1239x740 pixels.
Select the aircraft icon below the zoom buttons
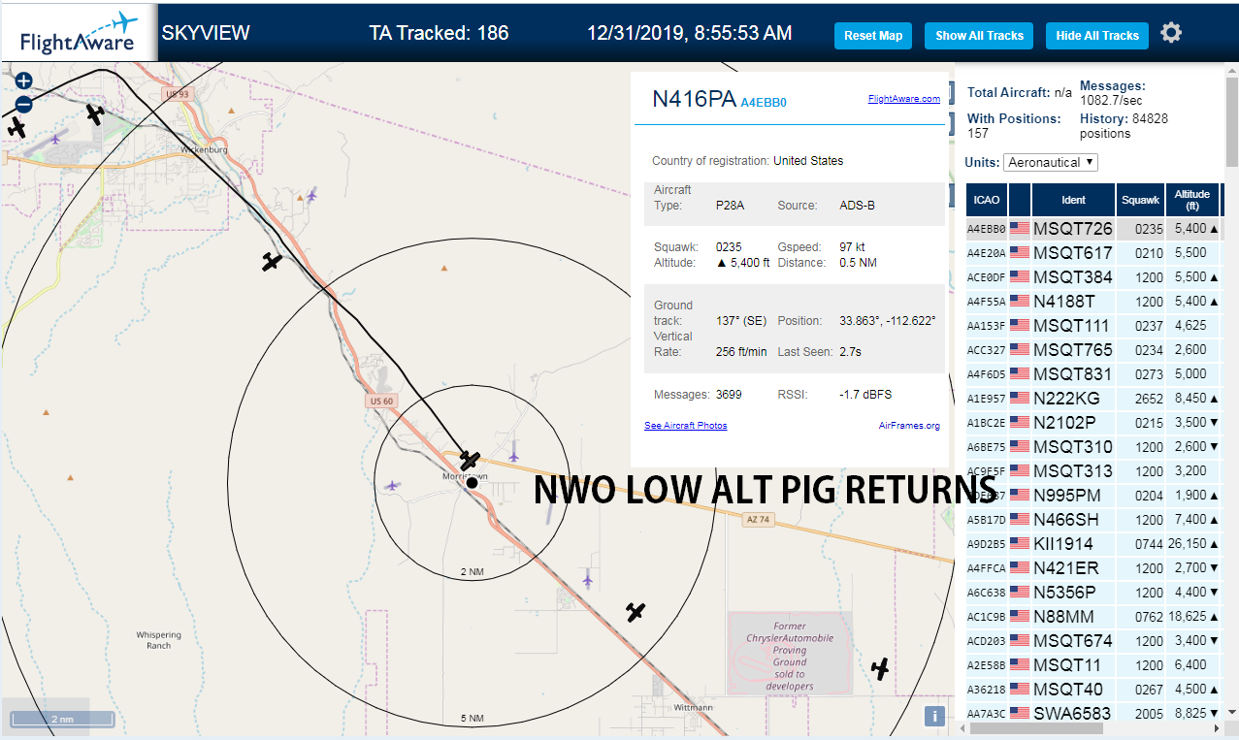click(x=16, y=127)
